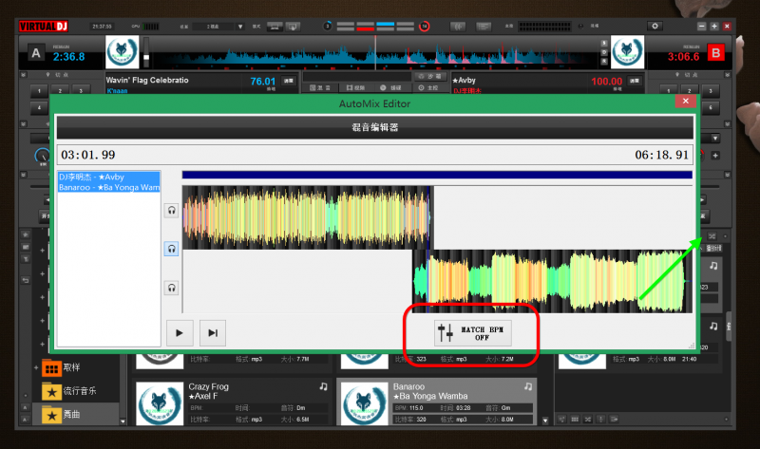Select deck A button

(x=36, y=53)
